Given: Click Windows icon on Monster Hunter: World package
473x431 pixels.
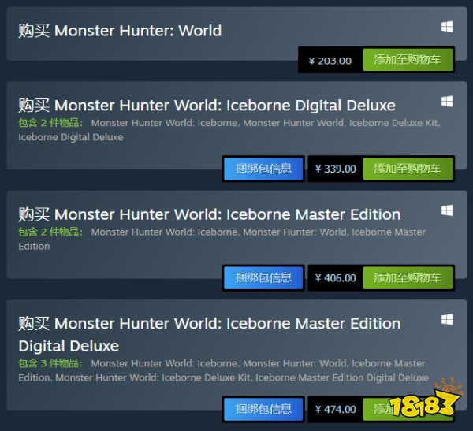Looking at the screenshot, I should [x=447, y=27].
